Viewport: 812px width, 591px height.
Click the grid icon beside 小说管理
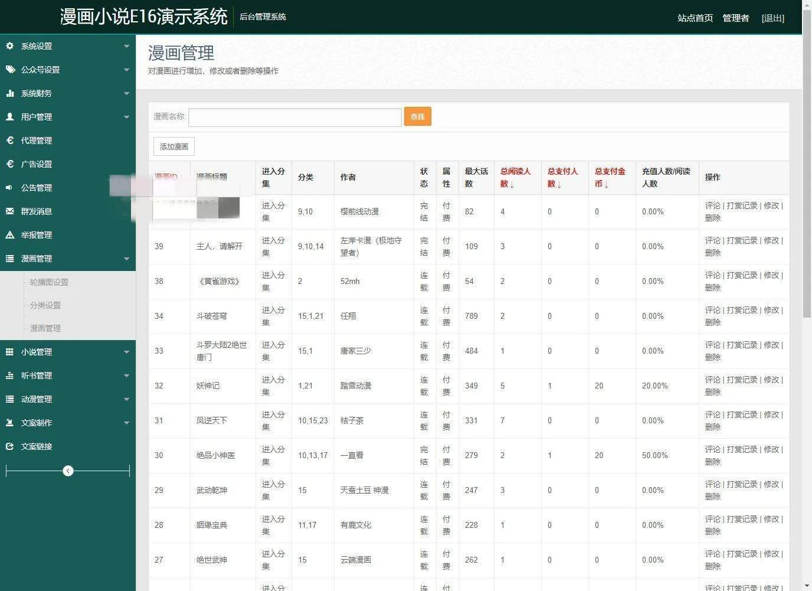[9, 352]
